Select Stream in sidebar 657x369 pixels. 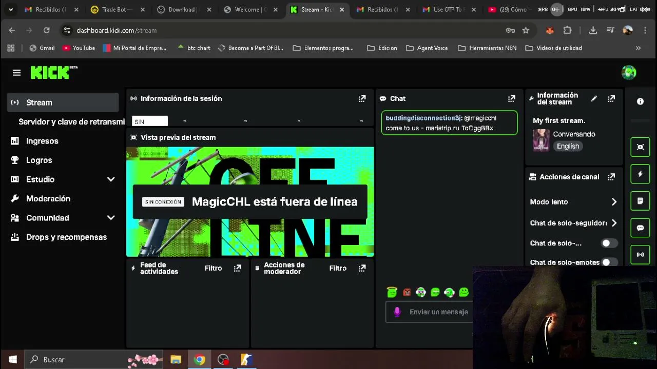tap(63, 102)
